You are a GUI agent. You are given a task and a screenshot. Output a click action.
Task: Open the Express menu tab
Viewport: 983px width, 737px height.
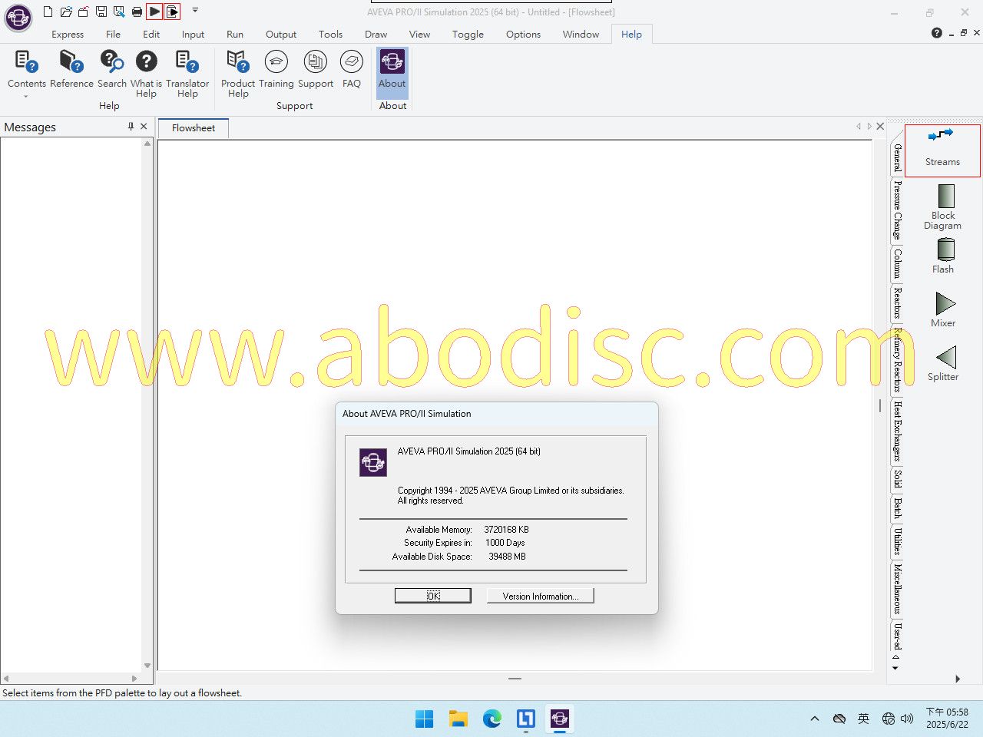pos(68,34)
